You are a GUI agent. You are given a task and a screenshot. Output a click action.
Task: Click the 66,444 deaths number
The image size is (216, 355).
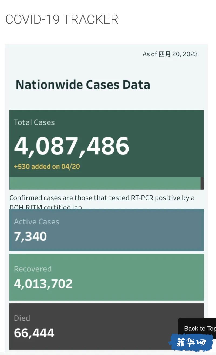(34, 333)
